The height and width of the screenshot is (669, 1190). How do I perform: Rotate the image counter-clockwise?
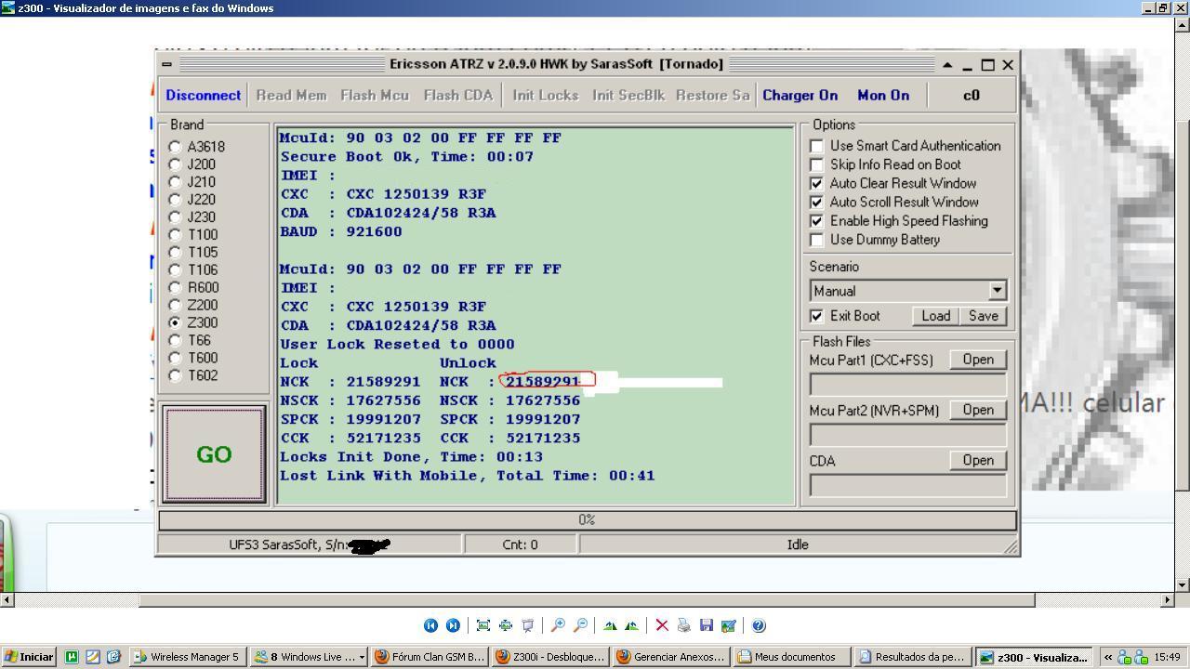pos(631,625)
